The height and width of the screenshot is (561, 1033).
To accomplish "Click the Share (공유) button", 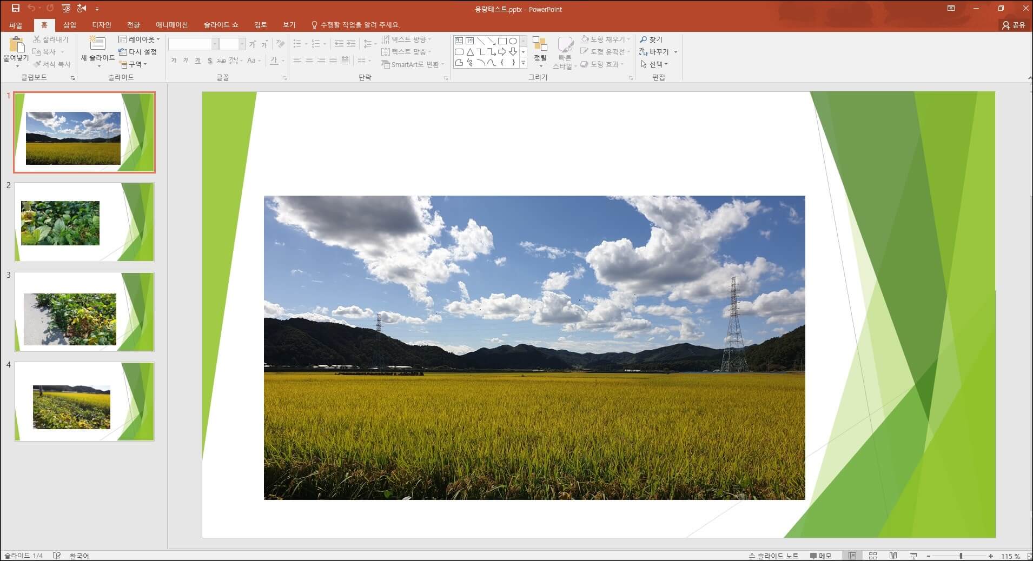I will point(1013,25).
